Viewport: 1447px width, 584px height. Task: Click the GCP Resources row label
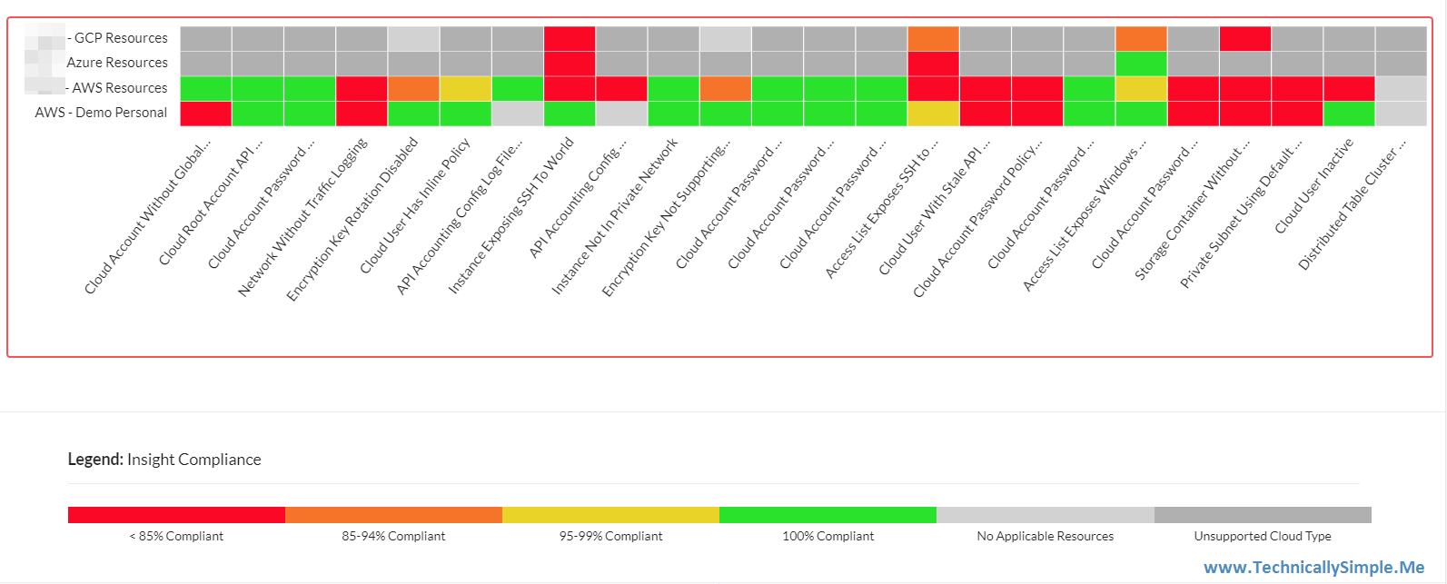point(120,38)
